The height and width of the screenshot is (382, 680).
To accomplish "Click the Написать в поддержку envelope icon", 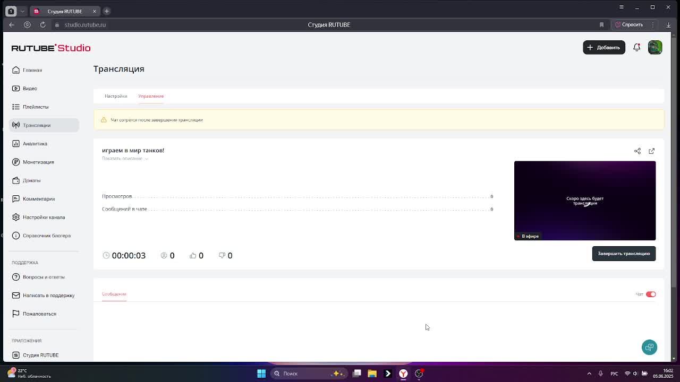I will pyautogui.click(x=16, y=296).
